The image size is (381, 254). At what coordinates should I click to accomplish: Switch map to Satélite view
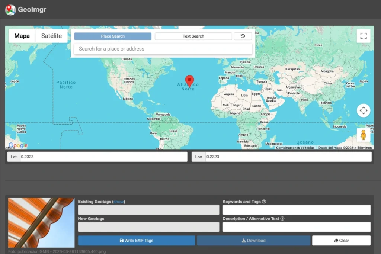(51, 36)
